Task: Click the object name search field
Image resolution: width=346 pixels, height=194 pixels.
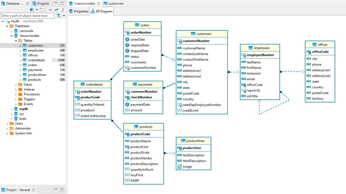Action: click(x=27, y=16)
